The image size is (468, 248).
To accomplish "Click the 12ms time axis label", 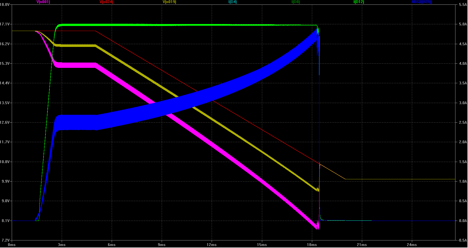I will tap(212, 245).
